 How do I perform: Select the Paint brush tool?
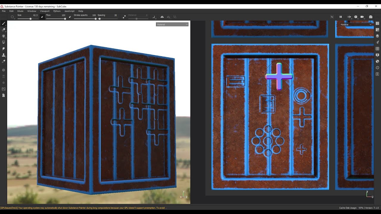click(x=4, y=23)
